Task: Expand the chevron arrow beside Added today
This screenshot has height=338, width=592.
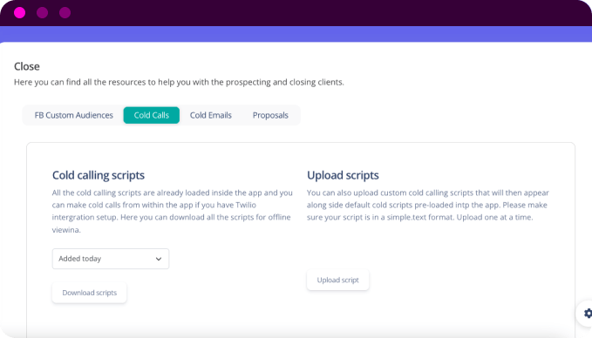Action: [x=159, y=259]
